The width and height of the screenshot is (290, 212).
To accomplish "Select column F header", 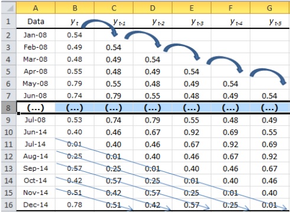I will tap(230, 8).
